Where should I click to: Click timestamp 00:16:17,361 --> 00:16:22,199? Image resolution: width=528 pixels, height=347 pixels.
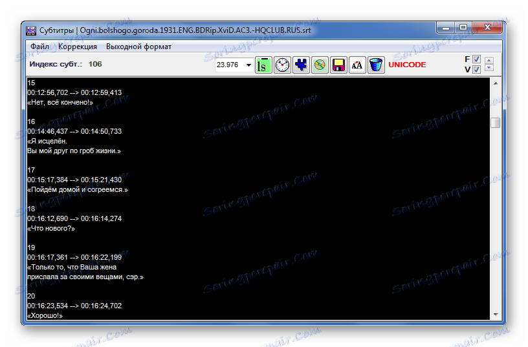[x=74, y=258]
